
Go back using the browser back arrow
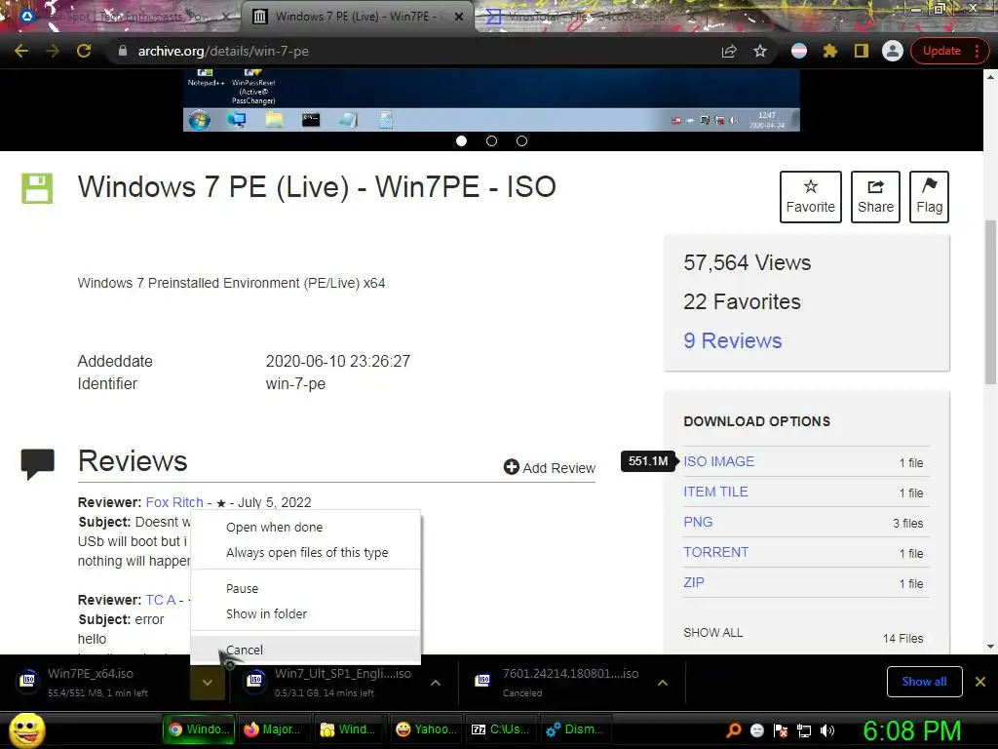click(x=21, y=51)
